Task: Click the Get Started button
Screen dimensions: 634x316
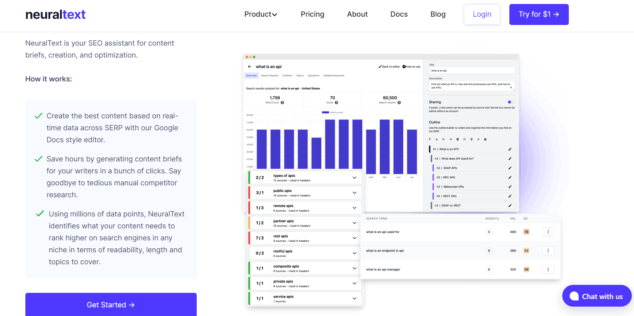Action: tap(111, 304)
